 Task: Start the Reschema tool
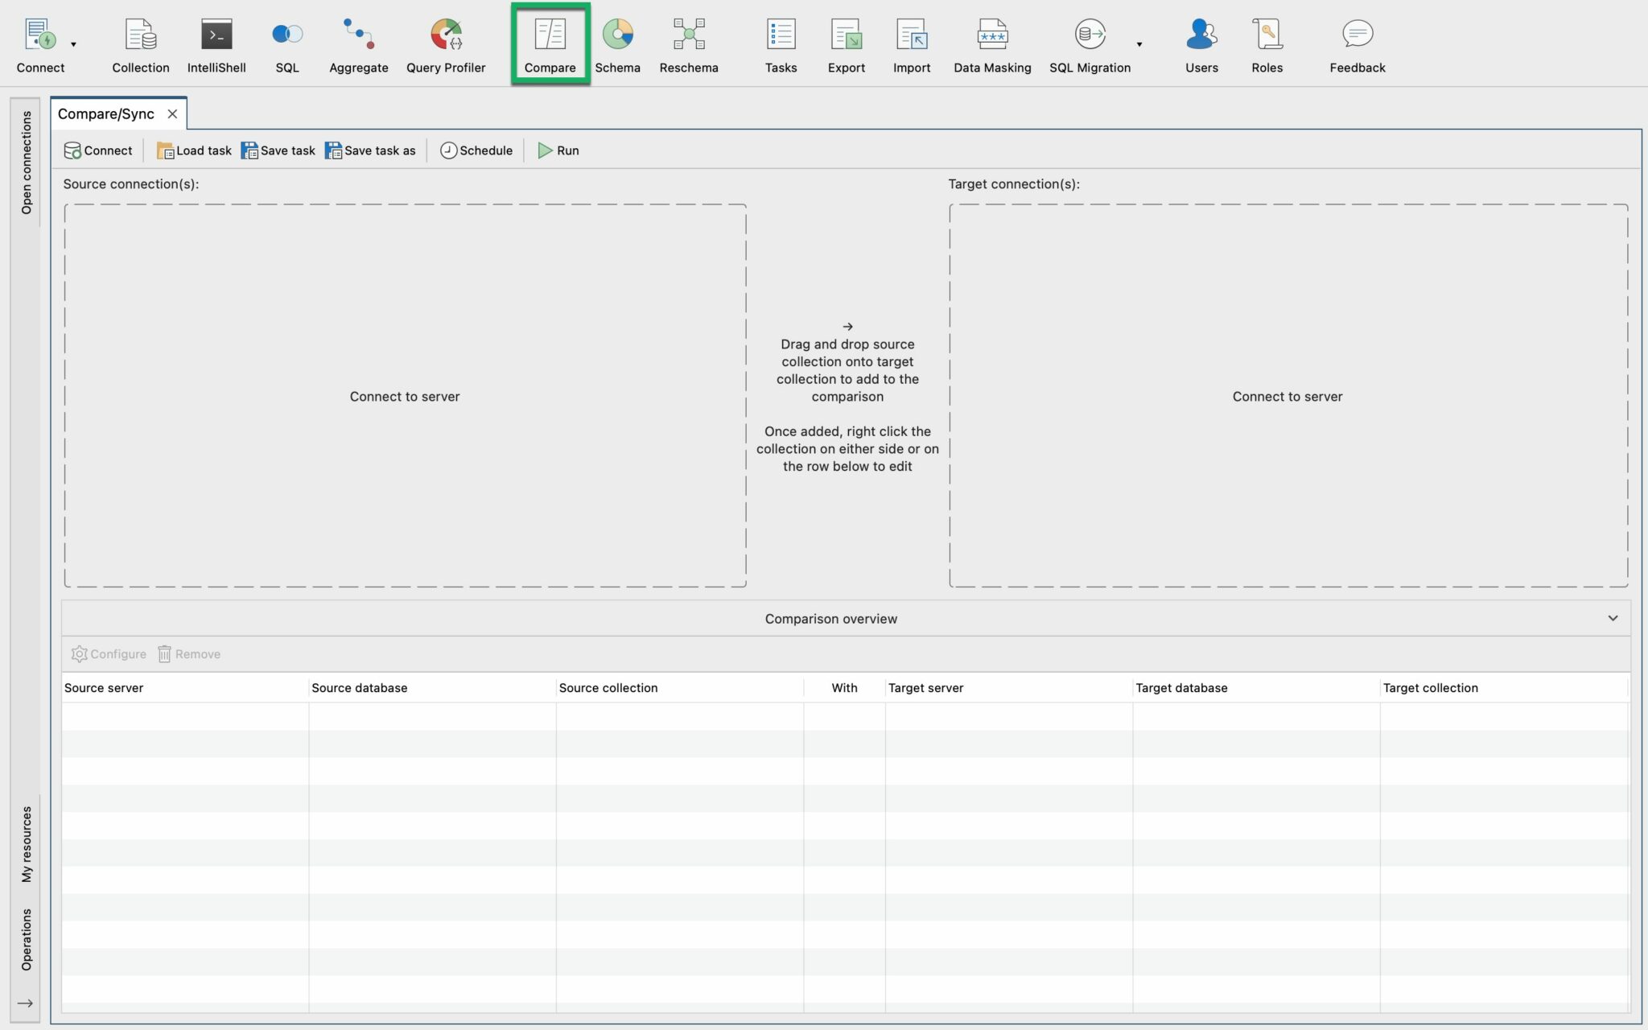[x=688, y=44]
